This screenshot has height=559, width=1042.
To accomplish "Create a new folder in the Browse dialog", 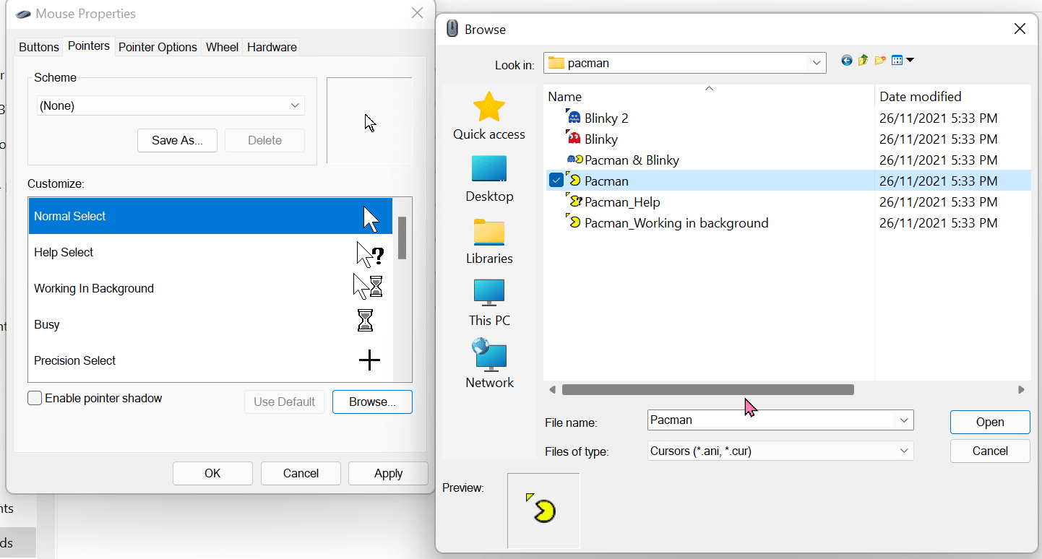I will pos(879,60).
